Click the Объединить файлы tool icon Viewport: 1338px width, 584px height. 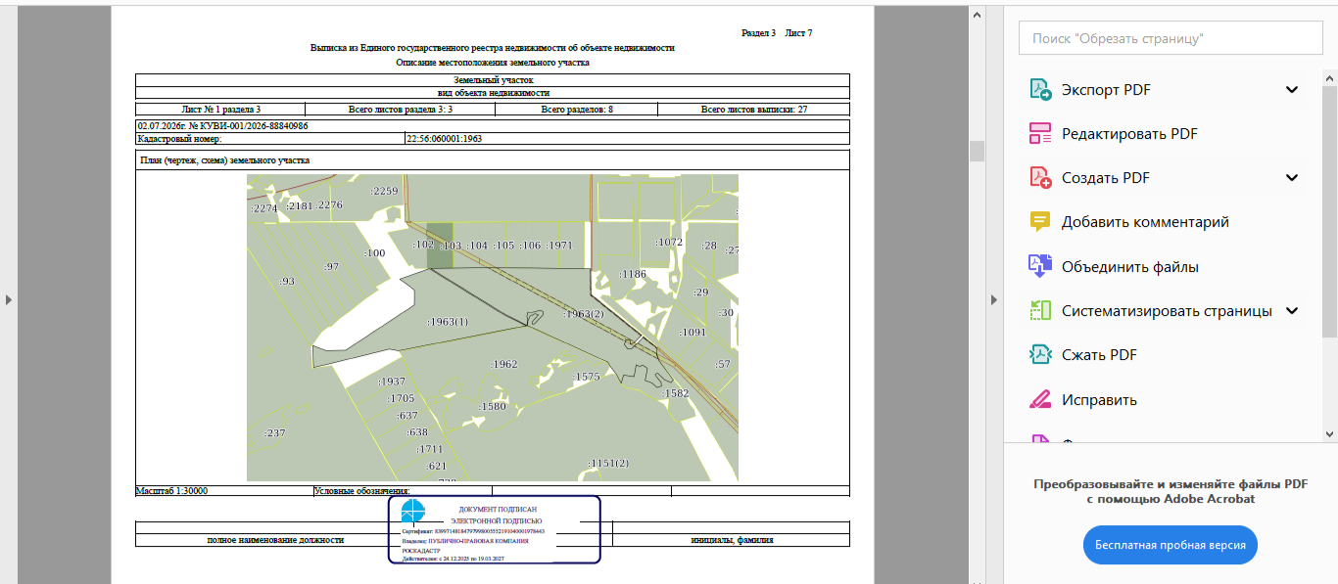[x=1039, y=266]
